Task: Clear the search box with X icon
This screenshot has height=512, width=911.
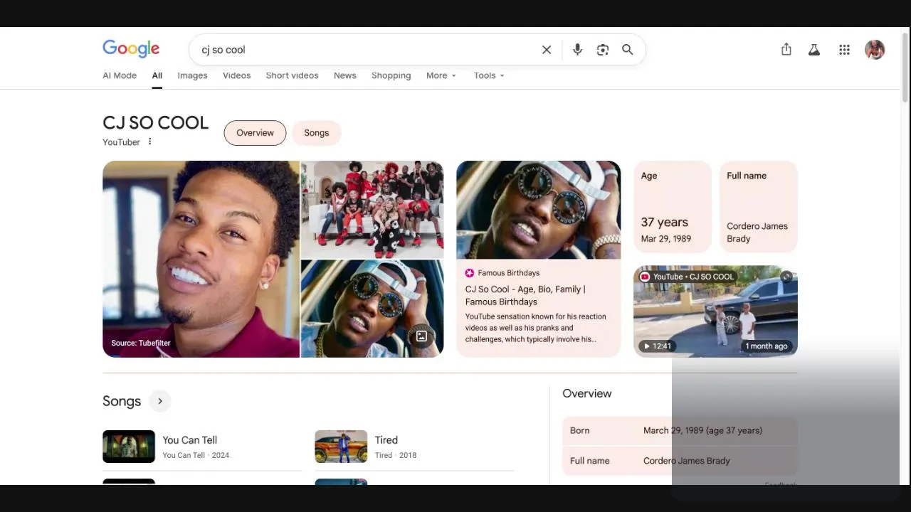Action: [x=547, y=50]
